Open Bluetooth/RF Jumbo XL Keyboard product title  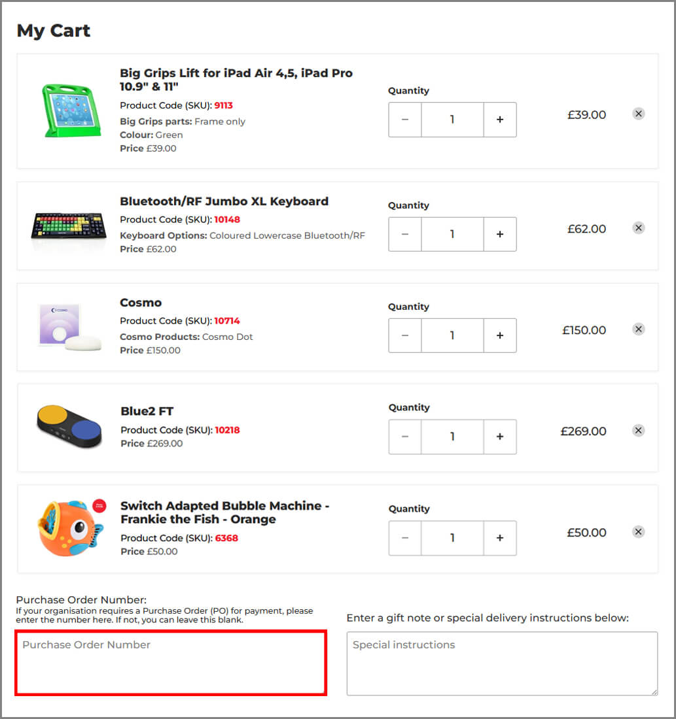224,201
